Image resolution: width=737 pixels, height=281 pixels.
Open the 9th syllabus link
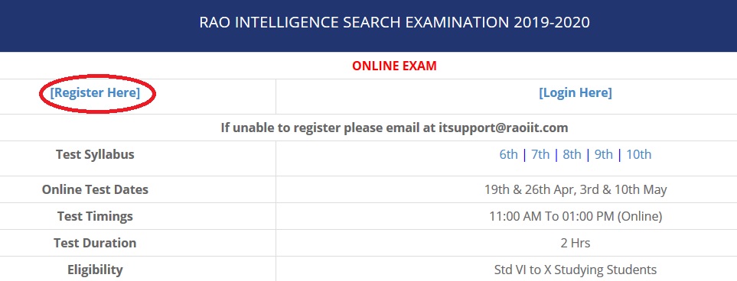(x=604, y=154)
